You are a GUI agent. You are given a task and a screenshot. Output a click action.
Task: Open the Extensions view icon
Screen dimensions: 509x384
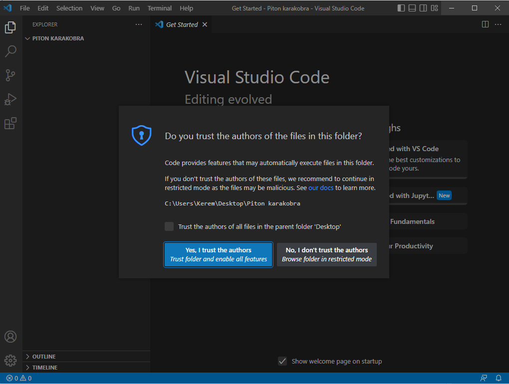tap(10, 123)
